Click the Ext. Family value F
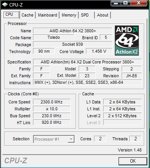The height and width of the screenshot is (168, 150). (41, 76)
